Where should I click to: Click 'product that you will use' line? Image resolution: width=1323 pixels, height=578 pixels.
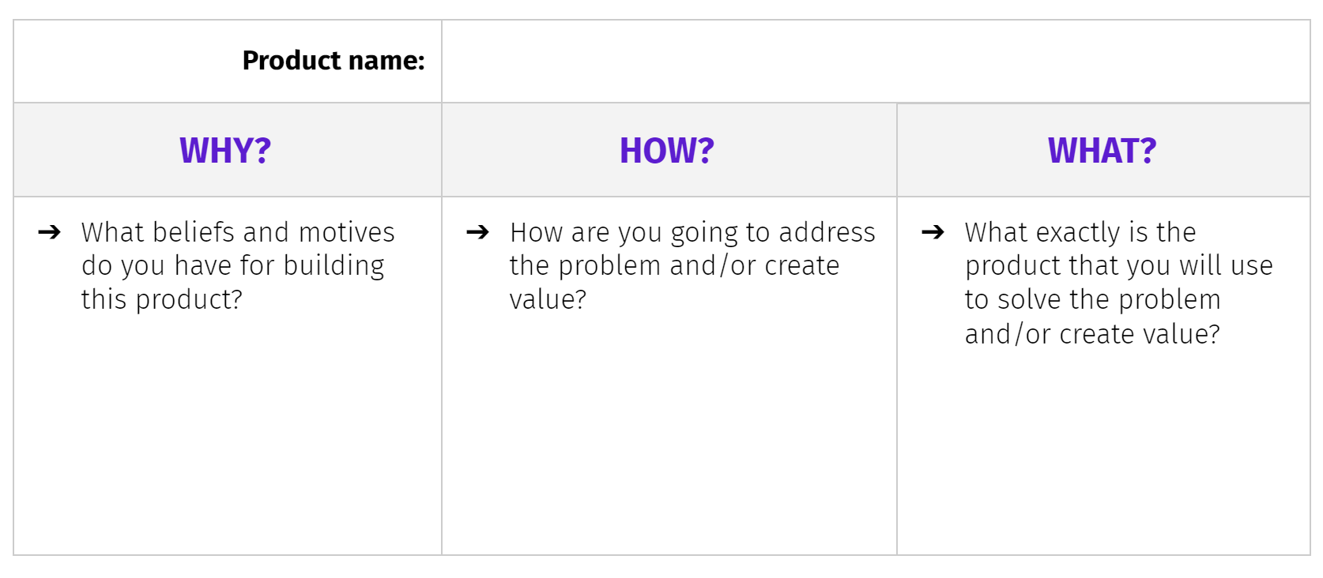pyautogui.click(x=1119, y=266)
